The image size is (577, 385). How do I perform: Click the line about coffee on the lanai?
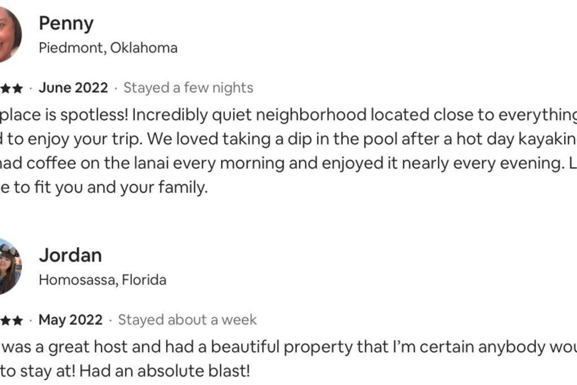(x=288, y=163)
